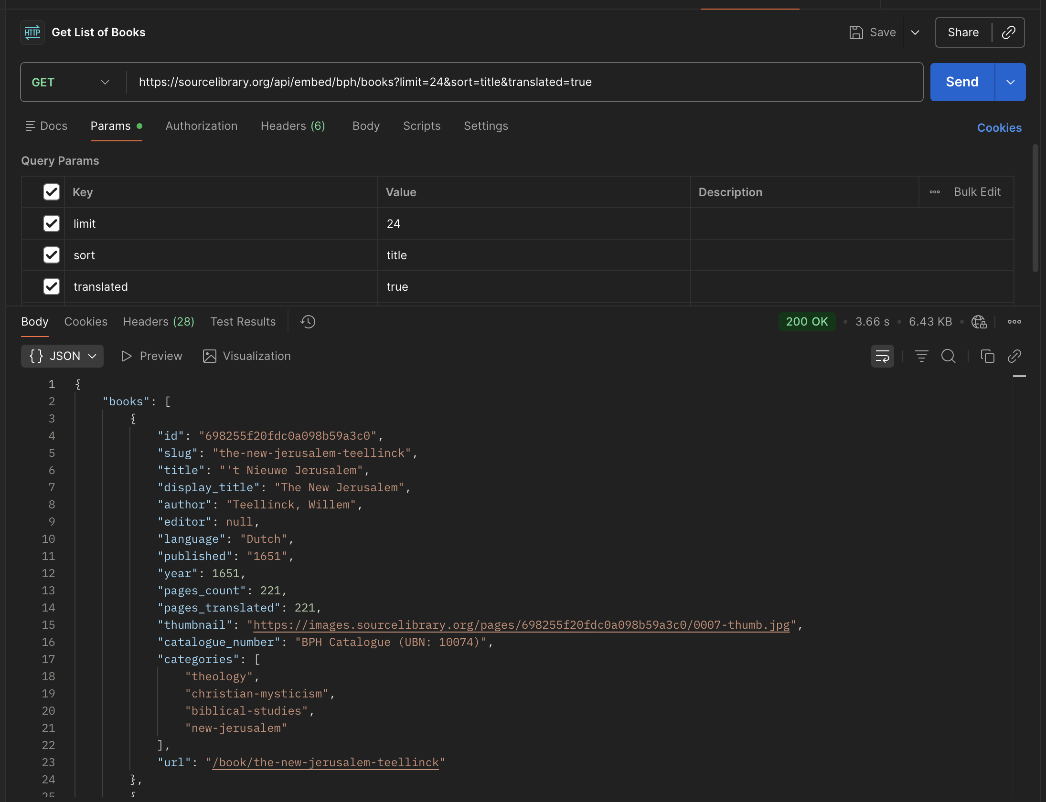Viewport: 1046px width, 802px height.
Task: Copy link to response icon
Action: [x=1014, y=356]
